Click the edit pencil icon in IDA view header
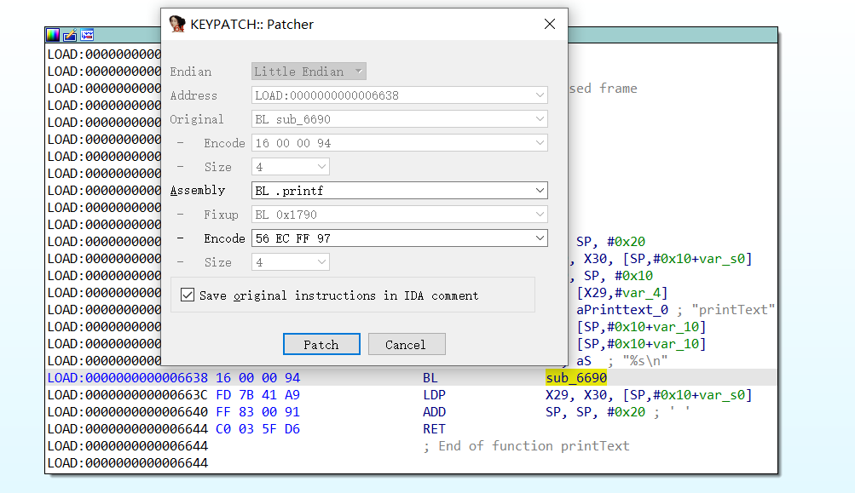Image resolution: width=855 pixels, height=493 pixels. point(70,35)
